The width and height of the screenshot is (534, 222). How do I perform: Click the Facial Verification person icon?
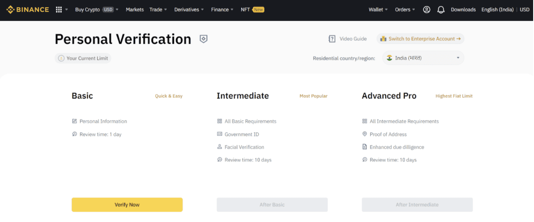pos(220,147)
